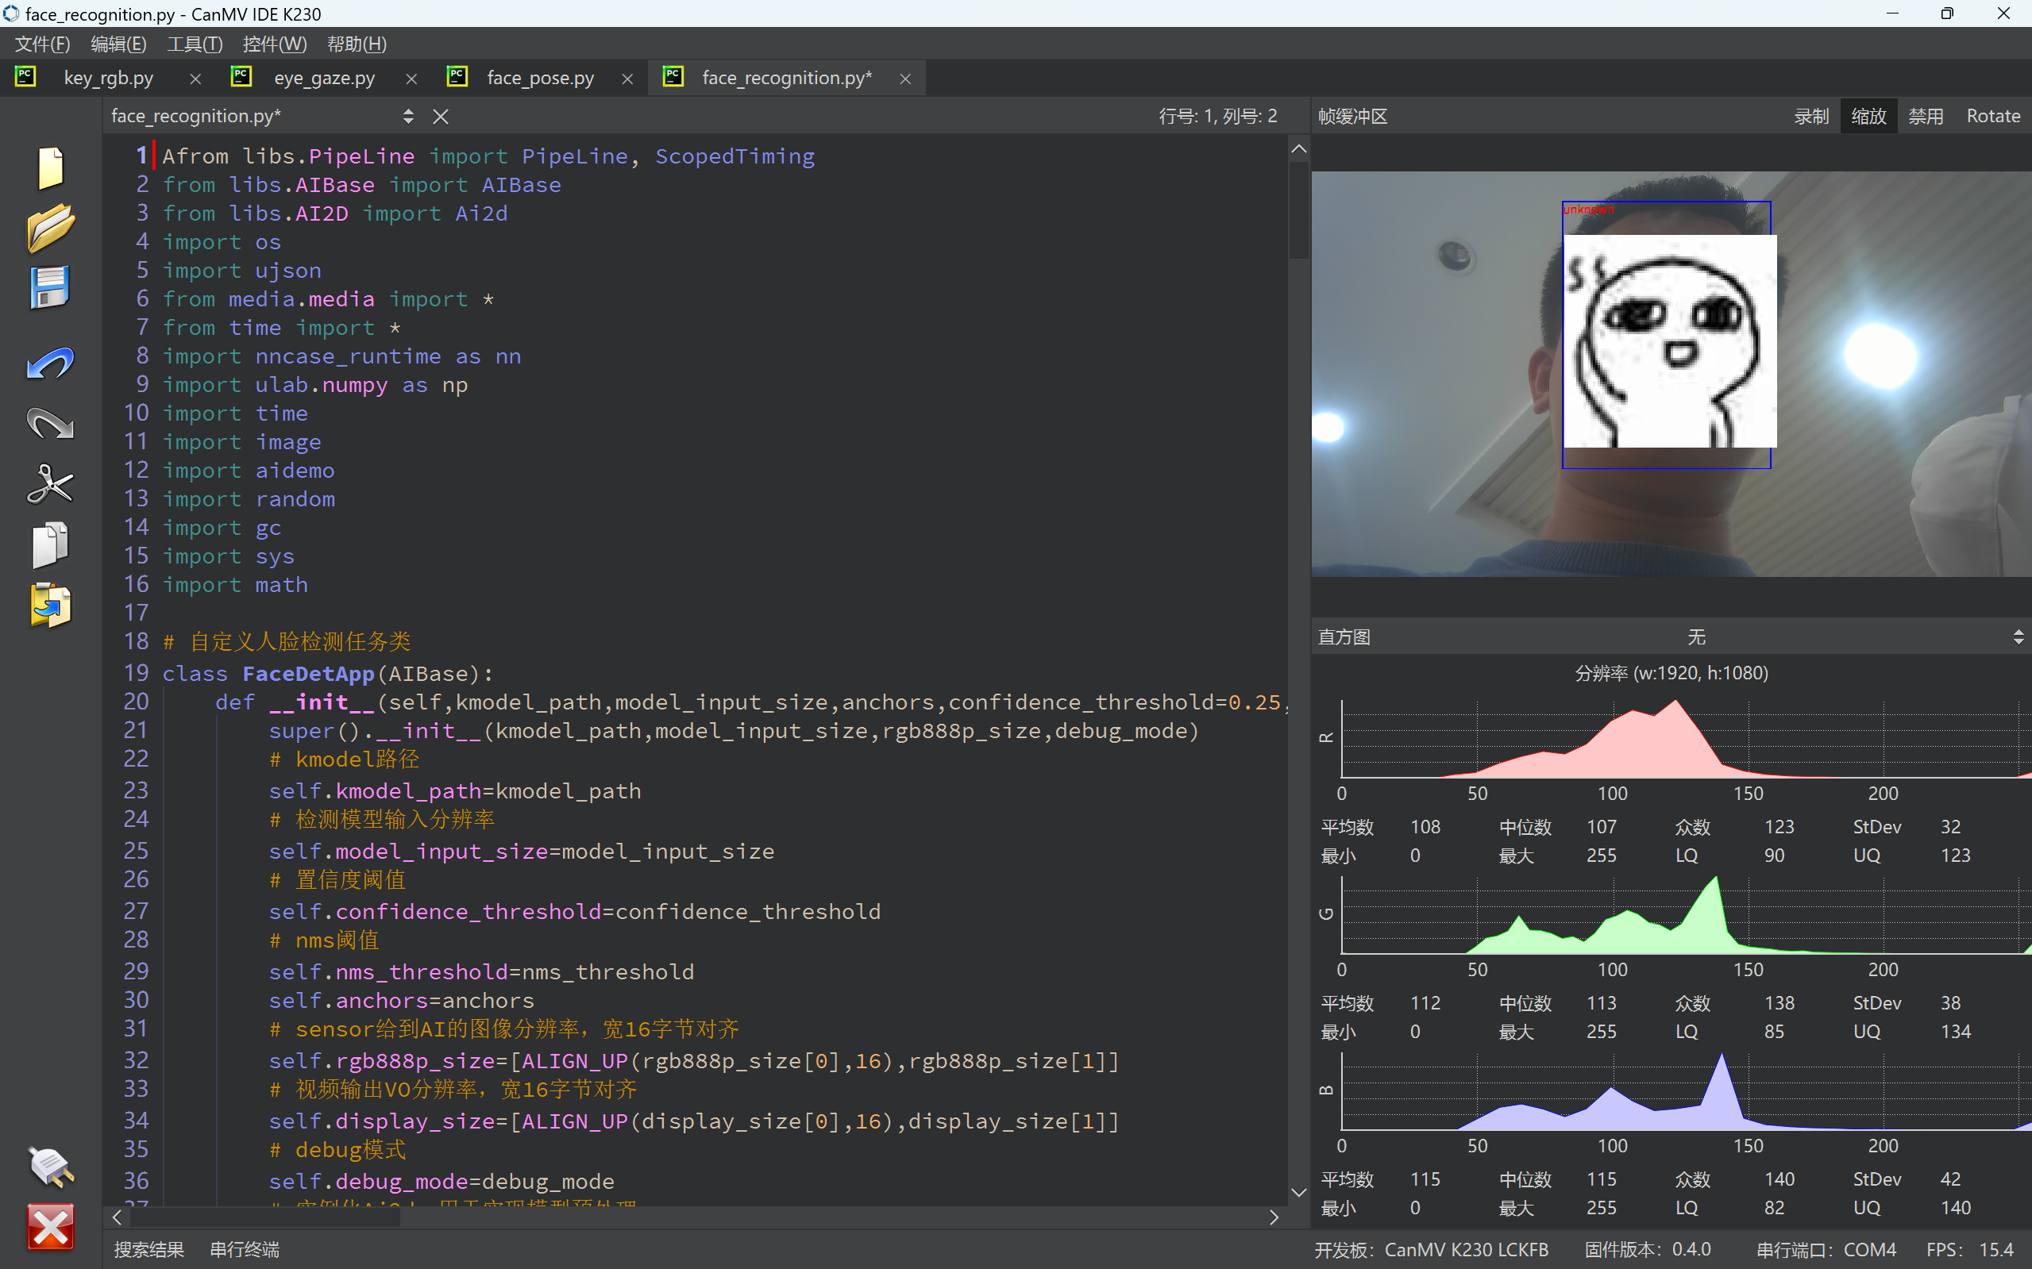The height and width of the screenshot is (1269, 2032).
Task: Click the New File icon in sidebar
Action: [x=50, y=168]
